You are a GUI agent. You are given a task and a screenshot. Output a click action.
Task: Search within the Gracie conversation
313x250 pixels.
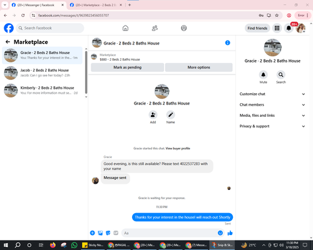(x=281, y=74)
